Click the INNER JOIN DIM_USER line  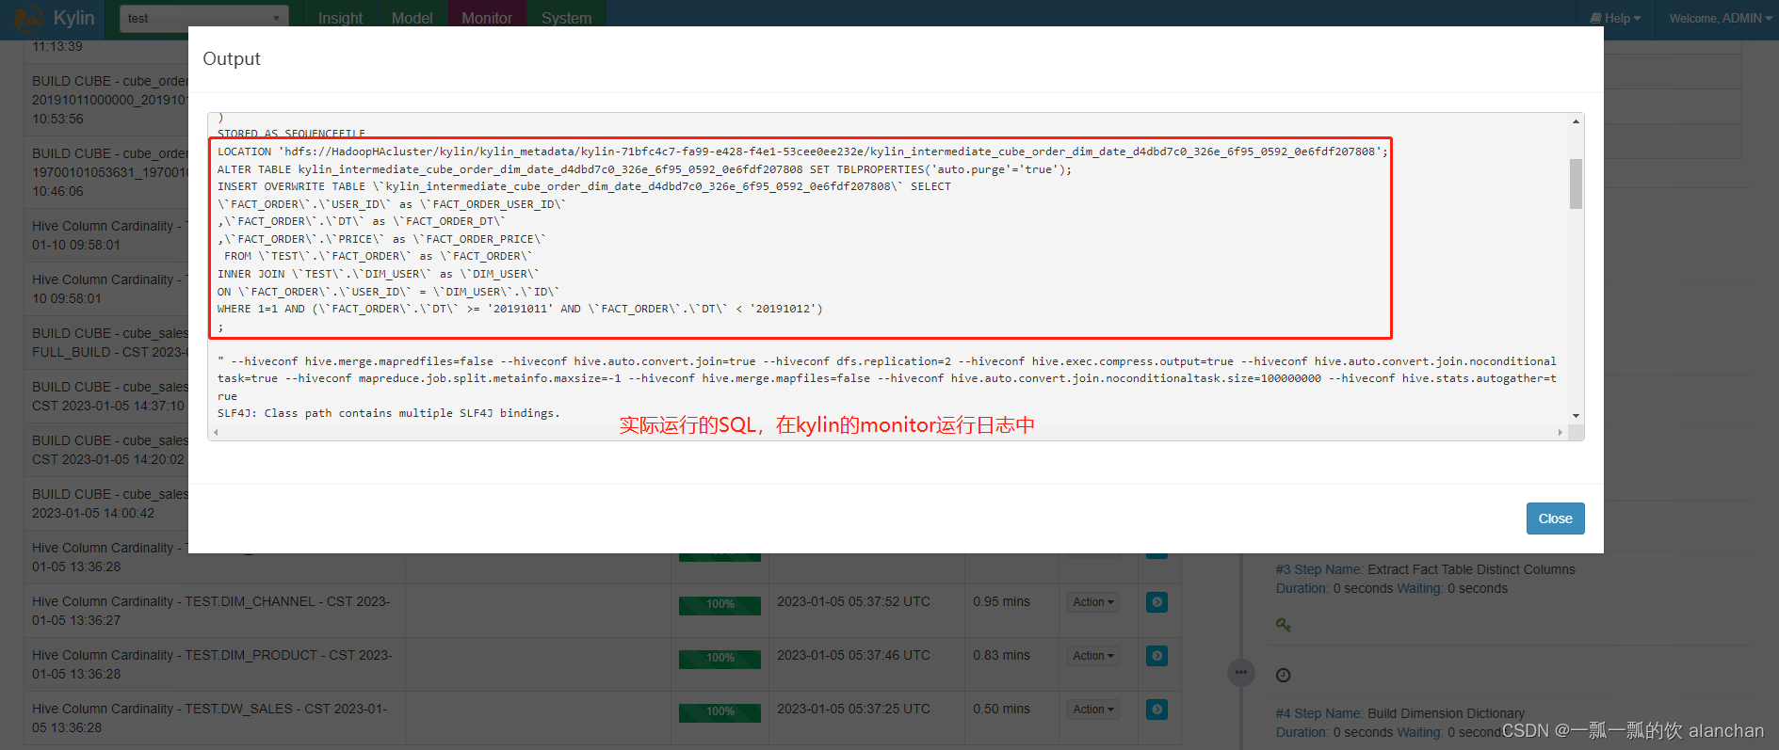[x=379, y=274]
